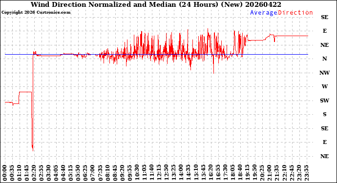Screen dimensions: 337x183
Task: Click the 12:15 time axis label
Action: click(159, 173)
